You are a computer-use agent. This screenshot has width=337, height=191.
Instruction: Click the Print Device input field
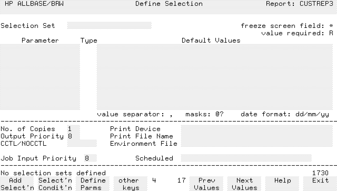(x=256, y=129)
